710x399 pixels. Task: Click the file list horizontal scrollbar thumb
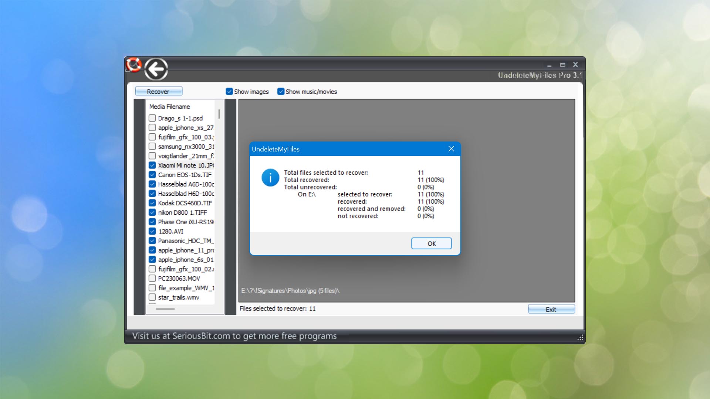tap(165, 309)
